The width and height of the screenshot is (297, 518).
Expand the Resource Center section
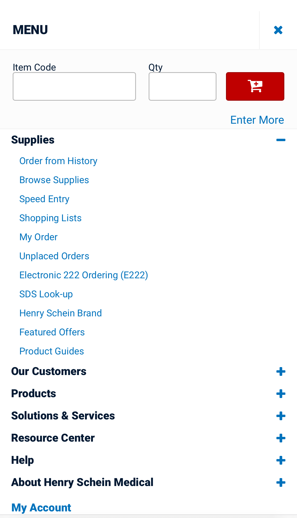click(x=281, y=438)
